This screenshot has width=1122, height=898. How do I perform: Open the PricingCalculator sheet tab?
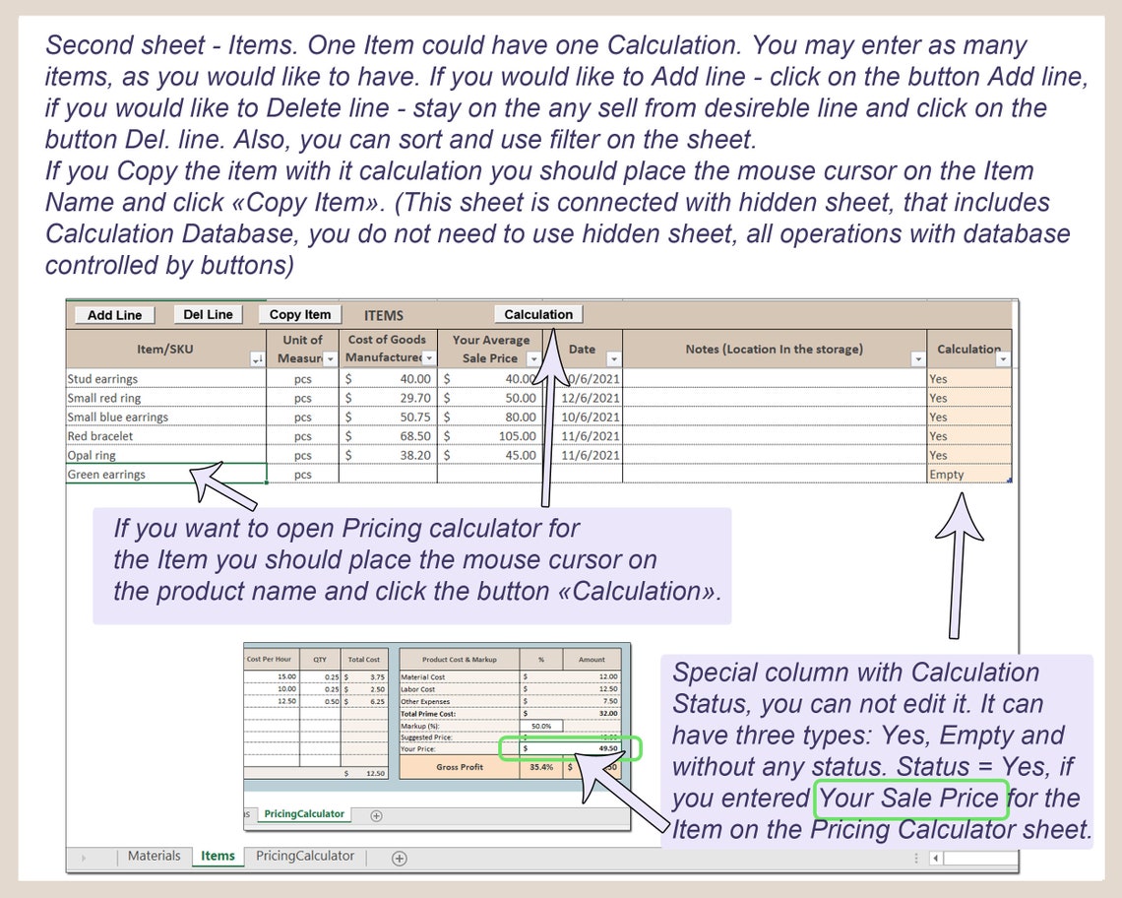point(305,856)
